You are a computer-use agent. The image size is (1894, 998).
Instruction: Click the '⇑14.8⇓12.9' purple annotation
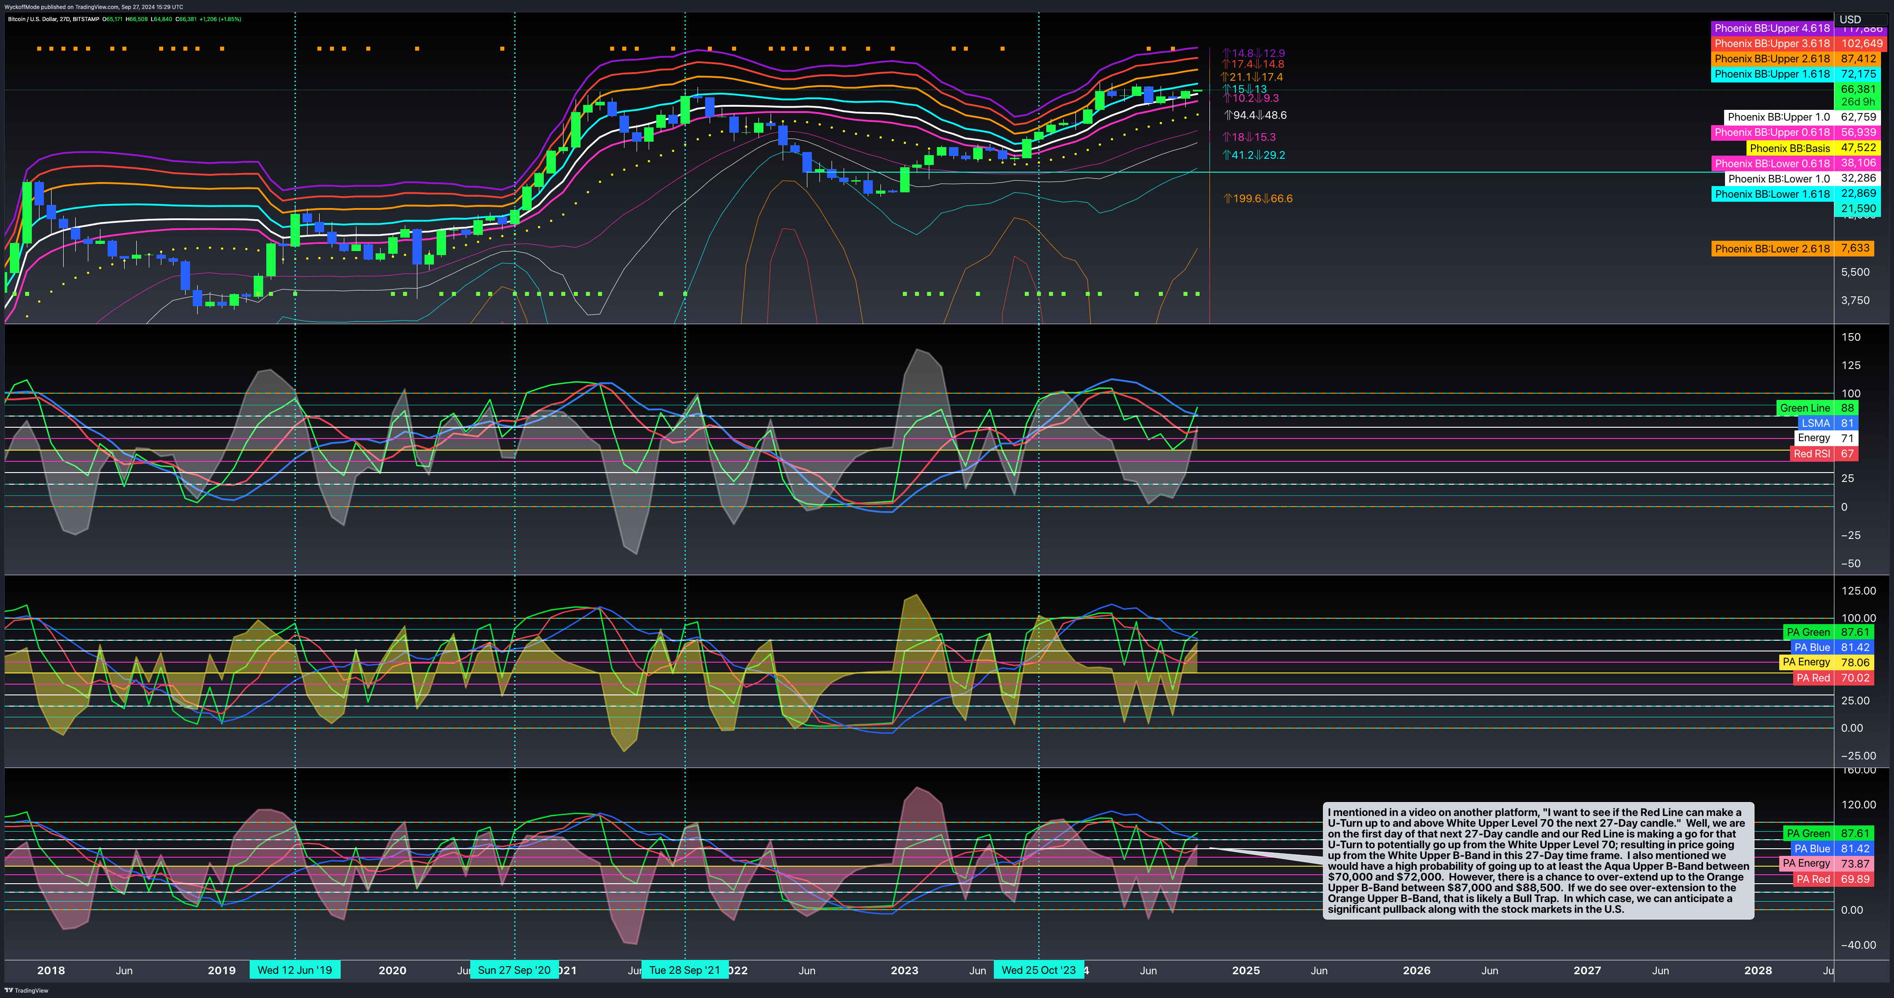pos(1253,53)
